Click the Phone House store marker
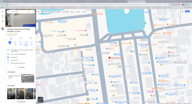The width and height of the screenshot is (192, 104). coord(110,76)
